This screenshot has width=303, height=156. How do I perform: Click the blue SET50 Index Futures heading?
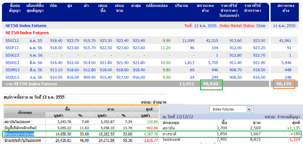[26, 26]
